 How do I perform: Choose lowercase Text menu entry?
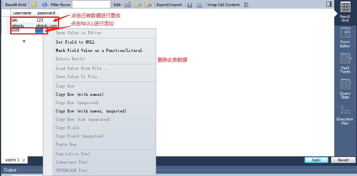point(72,162)
